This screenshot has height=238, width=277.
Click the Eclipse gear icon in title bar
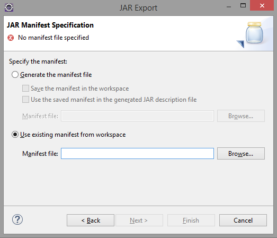(9, 7)
